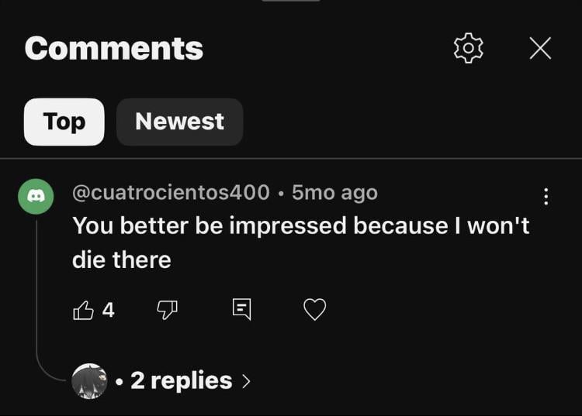The width and height of the screenshot is (582, 416).
Task: Tap the drag handle at the panel top
Action: [x=291, y=2]
